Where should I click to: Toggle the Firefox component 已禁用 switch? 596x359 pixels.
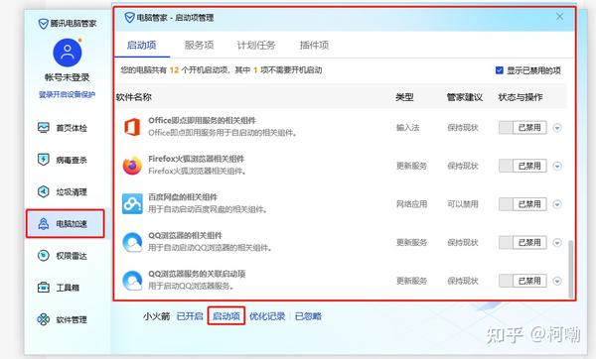(522, 166)
